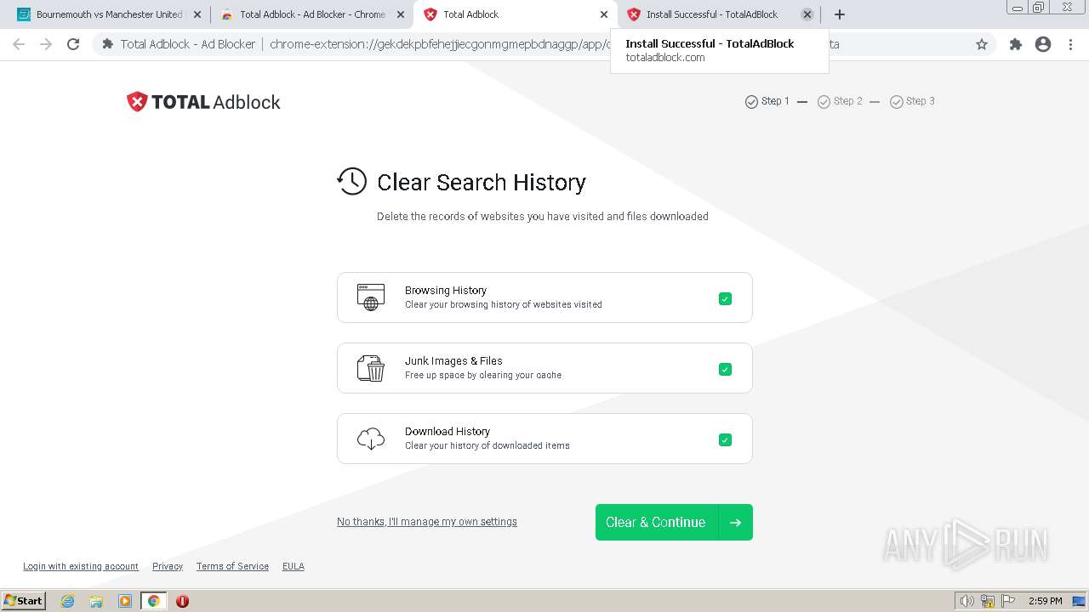Image resolution: width=1089 pixels, height=612 pixels.
Task: Click the Junk Images & Files title
Action: [x=453, y=360]
